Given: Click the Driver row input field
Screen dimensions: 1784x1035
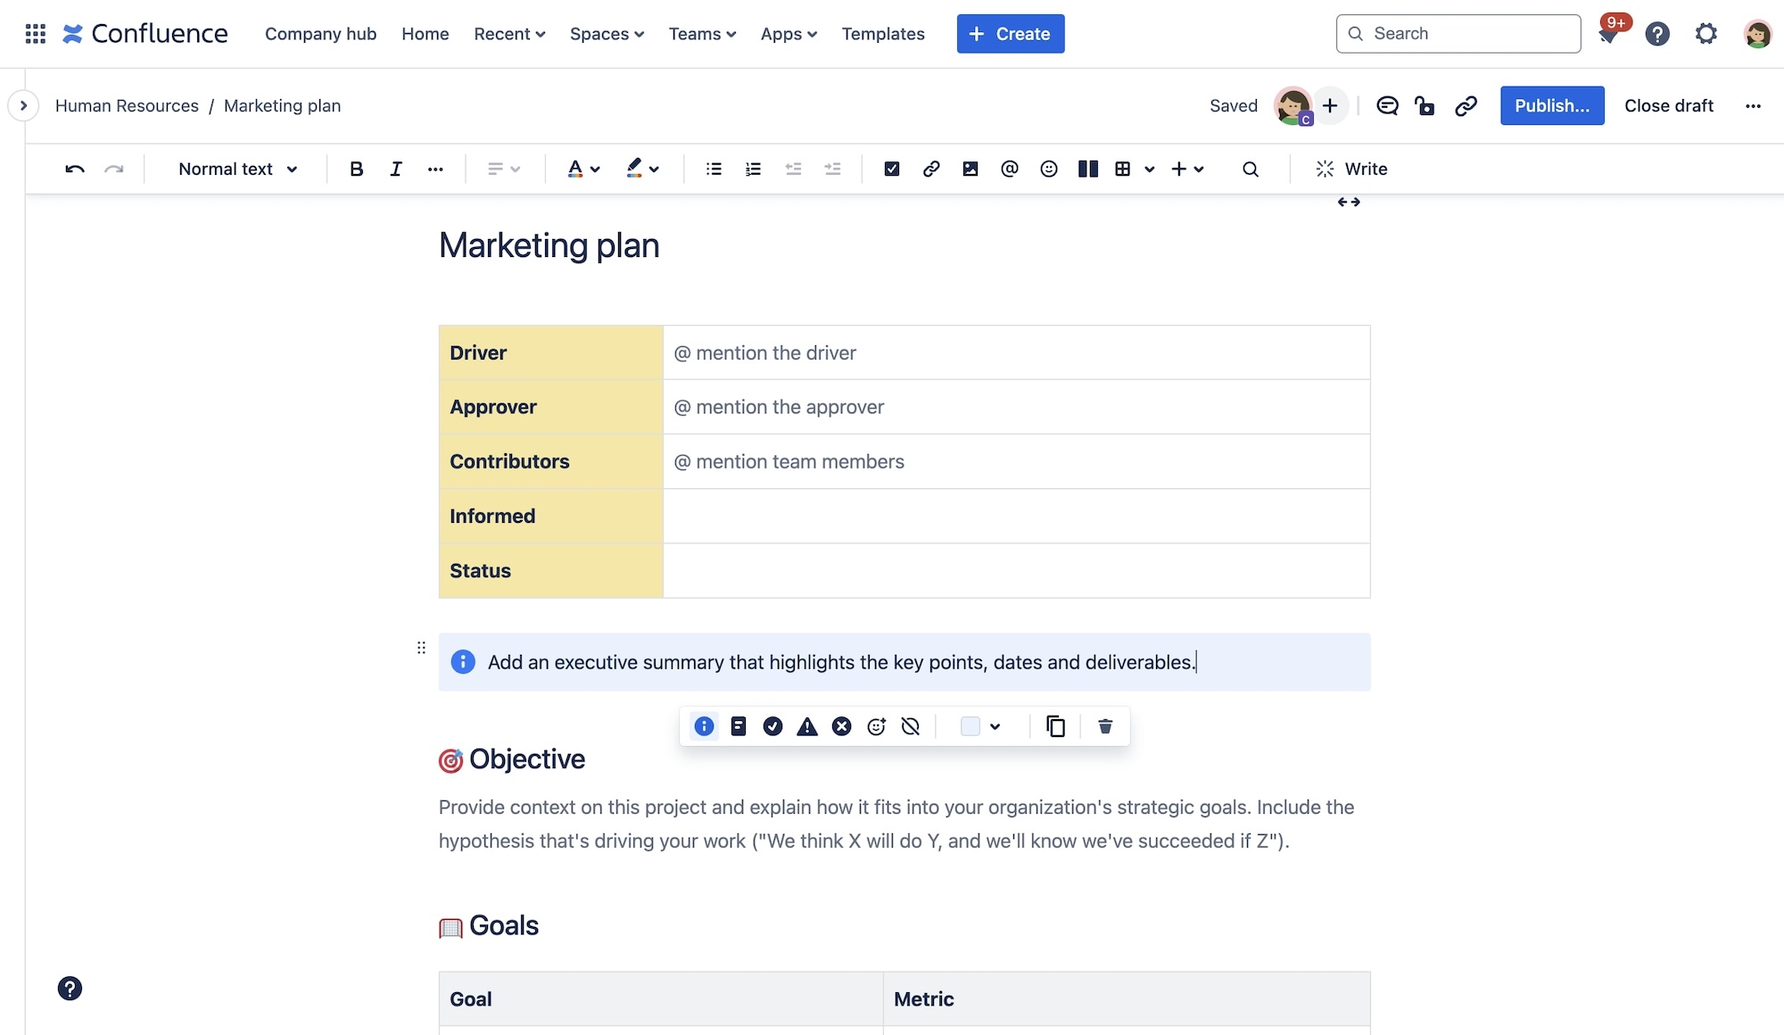Looking at the screenshot, I should (1014, 352).
